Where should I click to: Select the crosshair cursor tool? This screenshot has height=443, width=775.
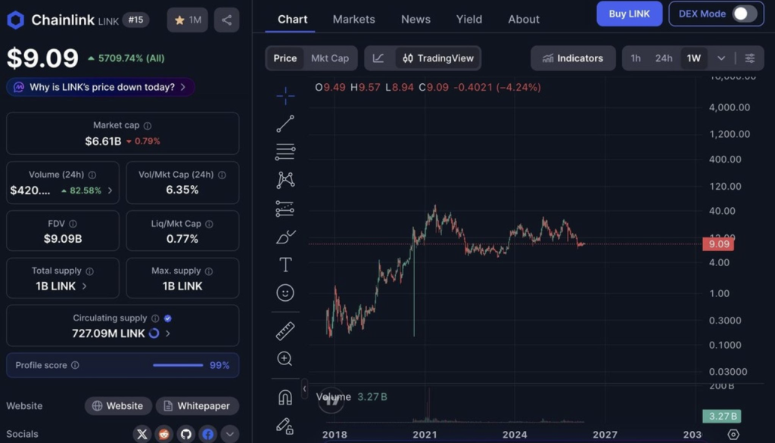pyautogui.click(x=285, y=96)
